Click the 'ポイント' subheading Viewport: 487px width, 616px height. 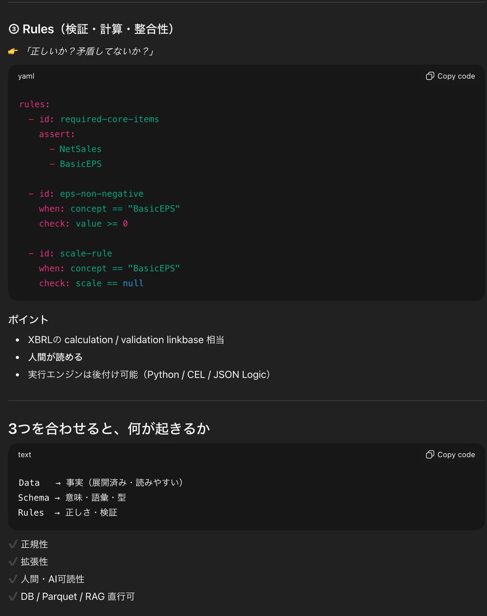point(28,319)
